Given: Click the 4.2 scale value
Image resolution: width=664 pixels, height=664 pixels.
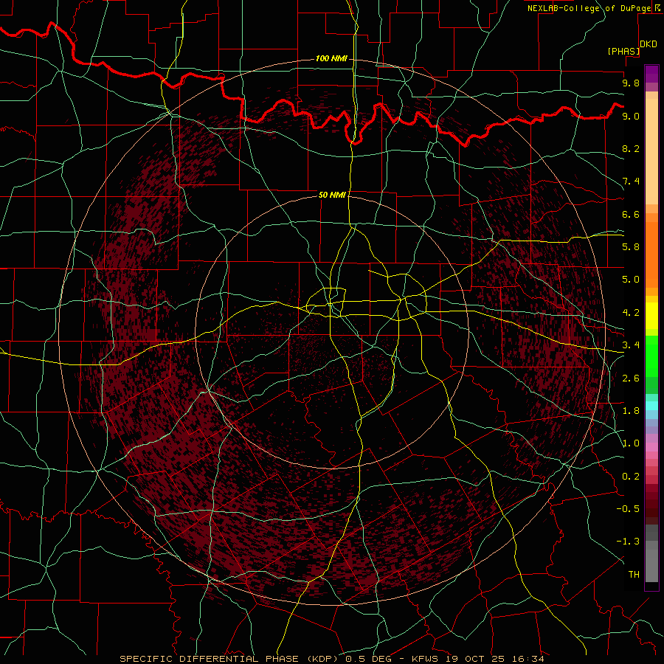Looking at the screenshot, I should (631, 313).
